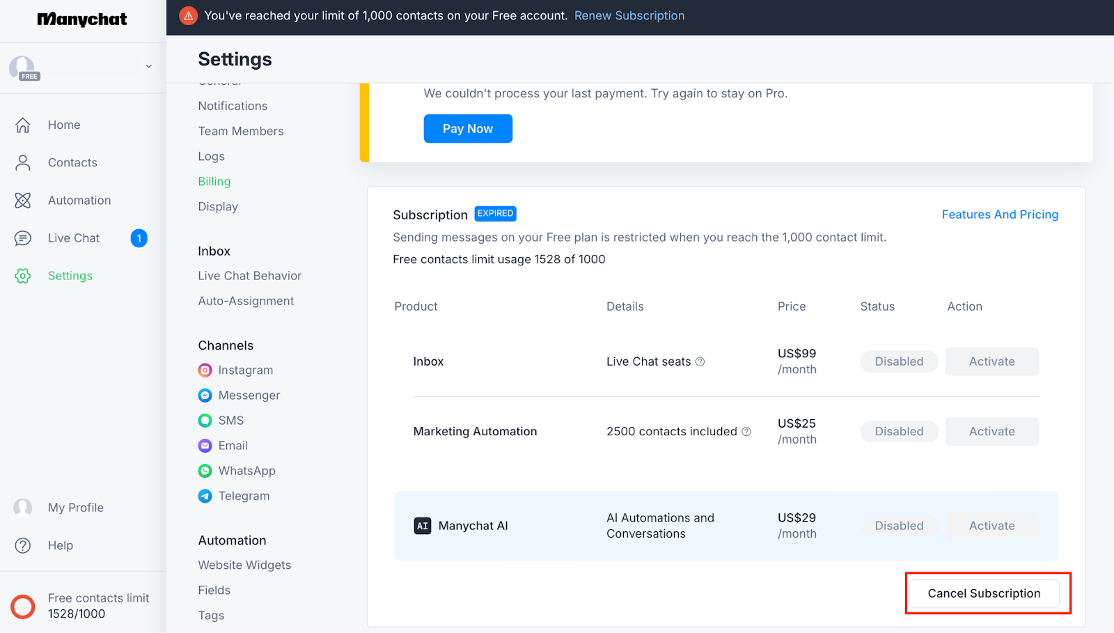1114x633 pixels.
Task: Click the Instagram channel icon
Action: pyautogui.click(x=205, y=370)
